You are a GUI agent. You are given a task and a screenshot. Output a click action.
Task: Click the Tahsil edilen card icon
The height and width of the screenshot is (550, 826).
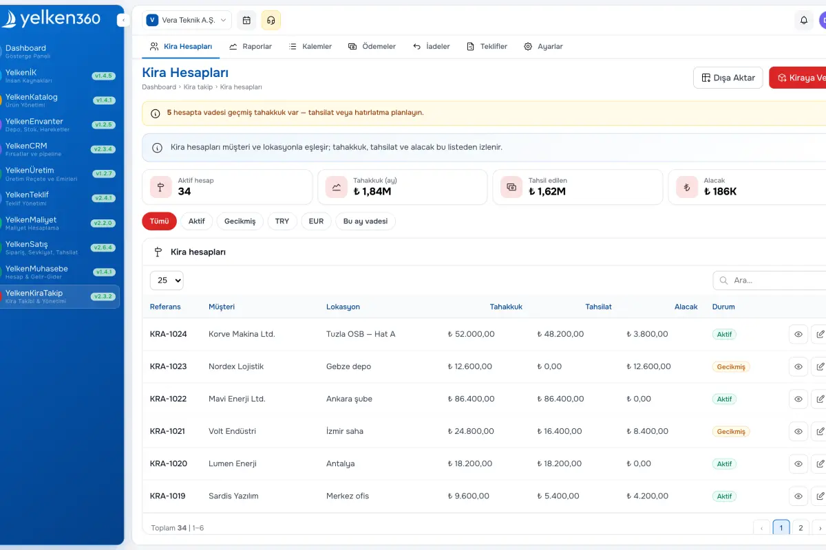tap(511, 187)
